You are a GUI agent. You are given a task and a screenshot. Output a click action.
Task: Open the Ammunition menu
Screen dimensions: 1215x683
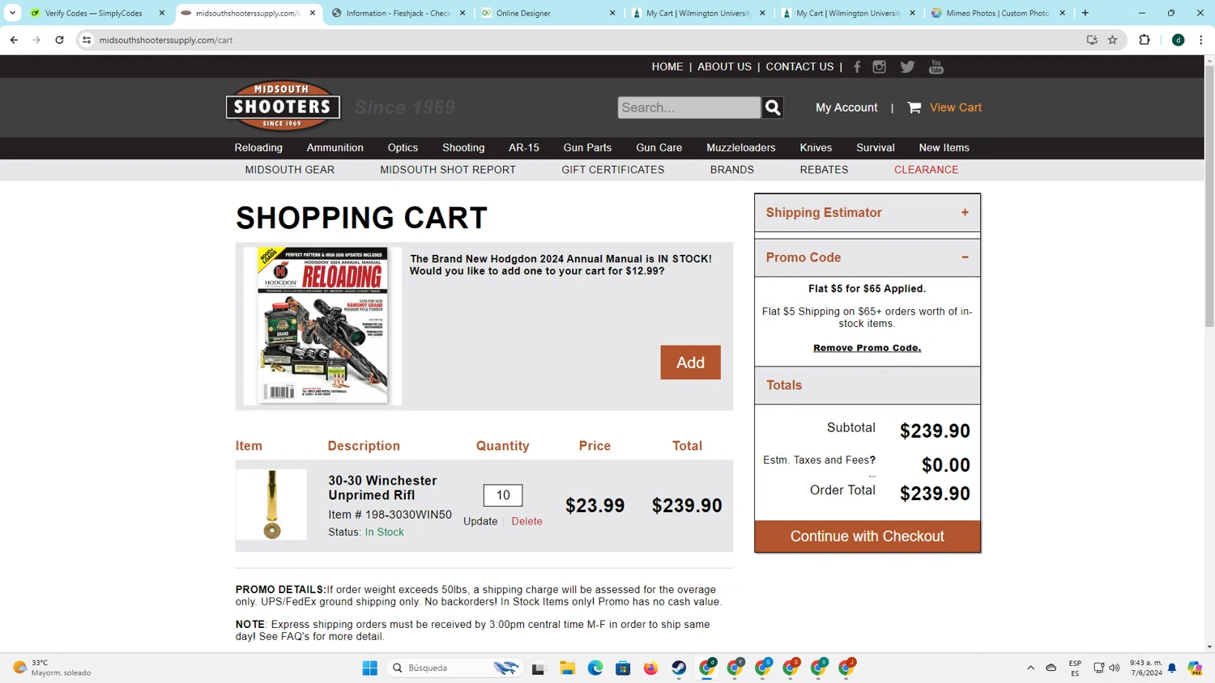(335, 148)
